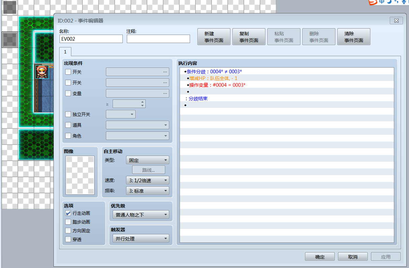This screenshot has height=268, width=409.
Task: Click the 注释 note input field
Action: point(158,39)
